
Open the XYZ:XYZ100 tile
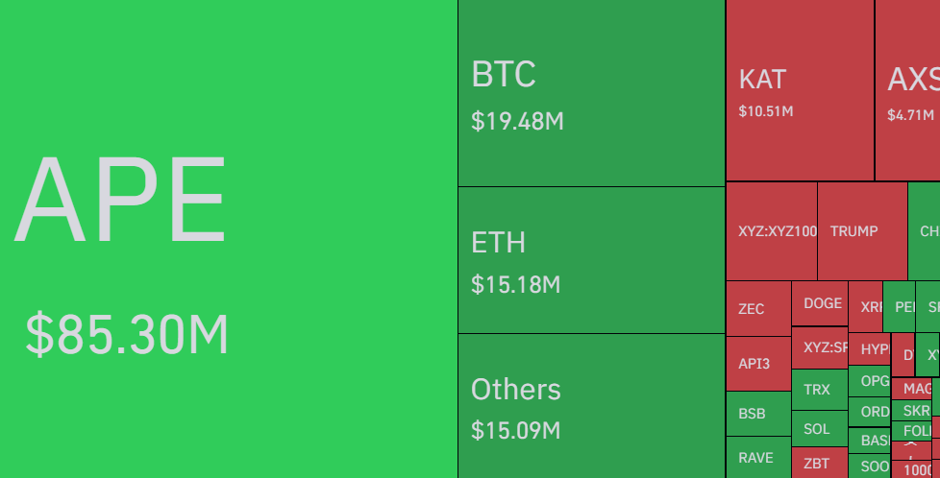(771, 231)
